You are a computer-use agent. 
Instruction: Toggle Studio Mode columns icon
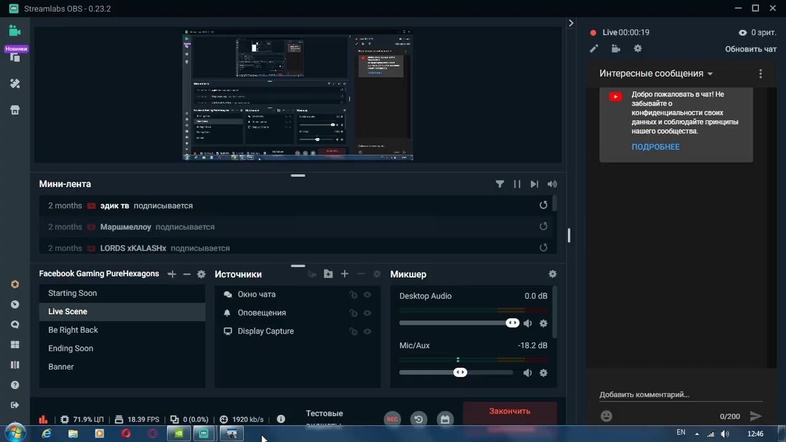(15, 365)
